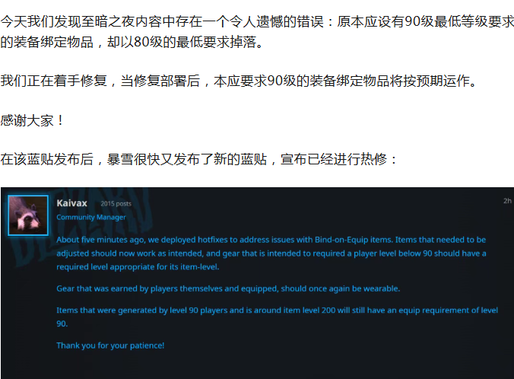This screenshot has width=514, height=379.
Task: Select the Community Manager title text
Action: [91, 217]
